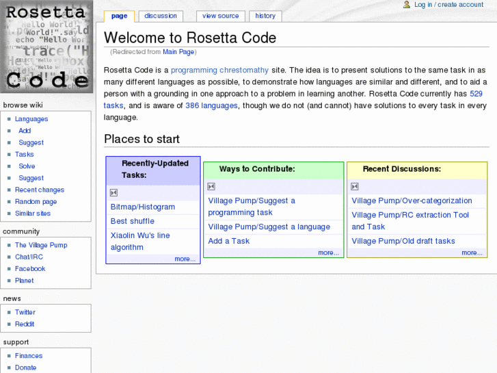Open Twitter news link
The width and height of the screenshot is (497, 373).
pos(25,312)
